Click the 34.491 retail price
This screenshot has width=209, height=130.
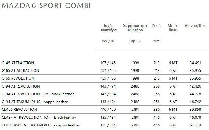[195, 63]
